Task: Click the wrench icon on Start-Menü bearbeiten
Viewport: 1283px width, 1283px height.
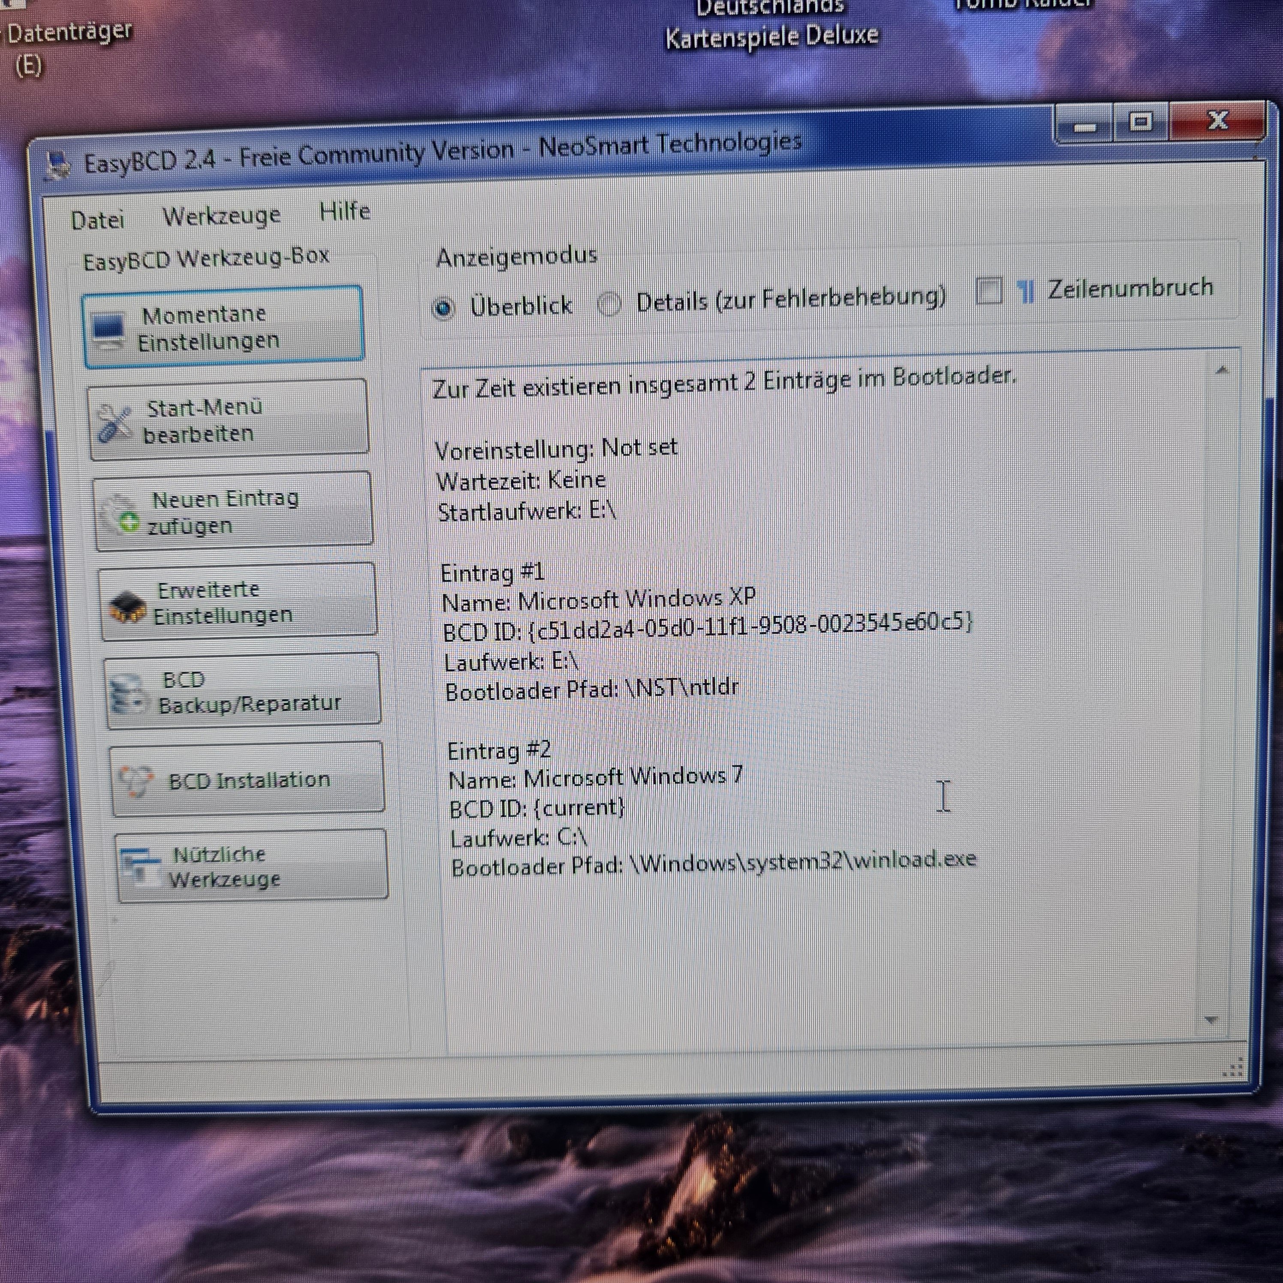Action: click(114, 423)
